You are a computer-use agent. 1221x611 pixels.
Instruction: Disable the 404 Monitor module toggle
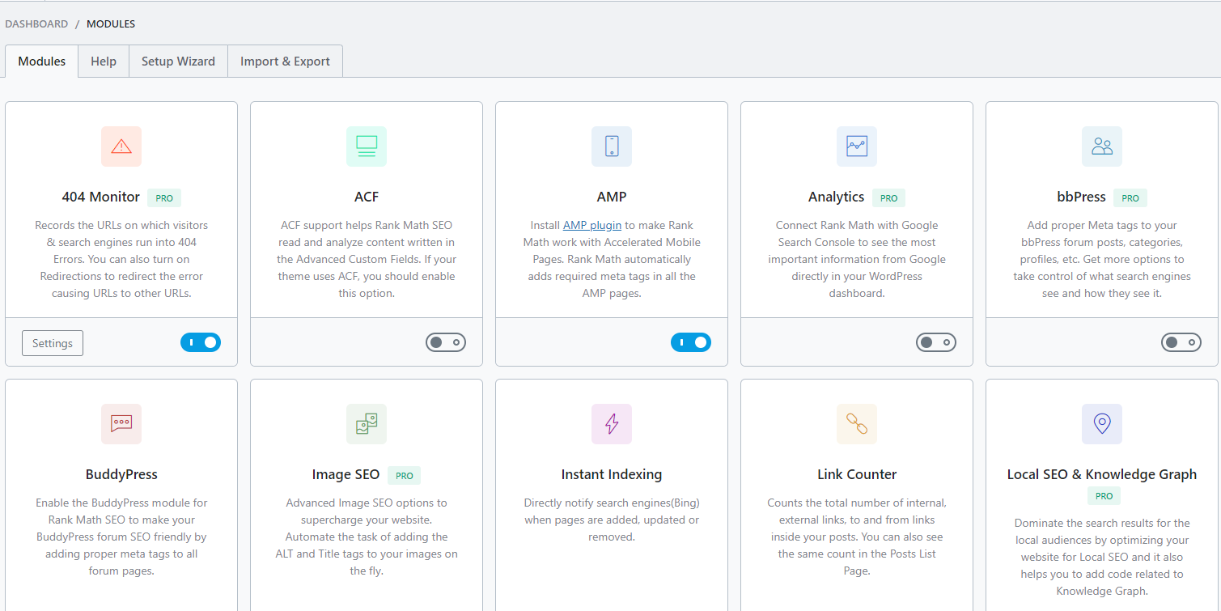click(x=201, y=342)
